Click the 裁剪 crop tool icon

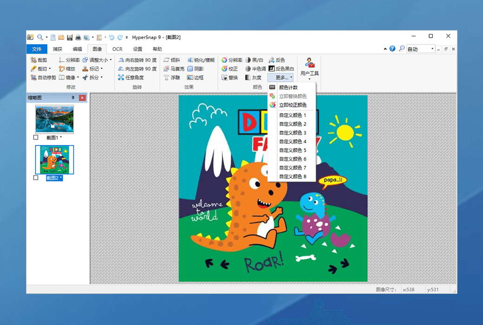[33, 60]
